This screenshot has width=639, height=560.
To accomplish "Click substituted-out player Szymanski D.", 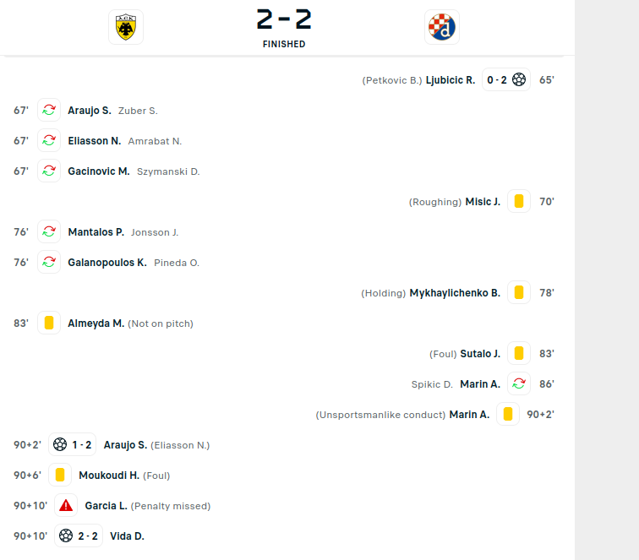I will (x=168, y=171).
